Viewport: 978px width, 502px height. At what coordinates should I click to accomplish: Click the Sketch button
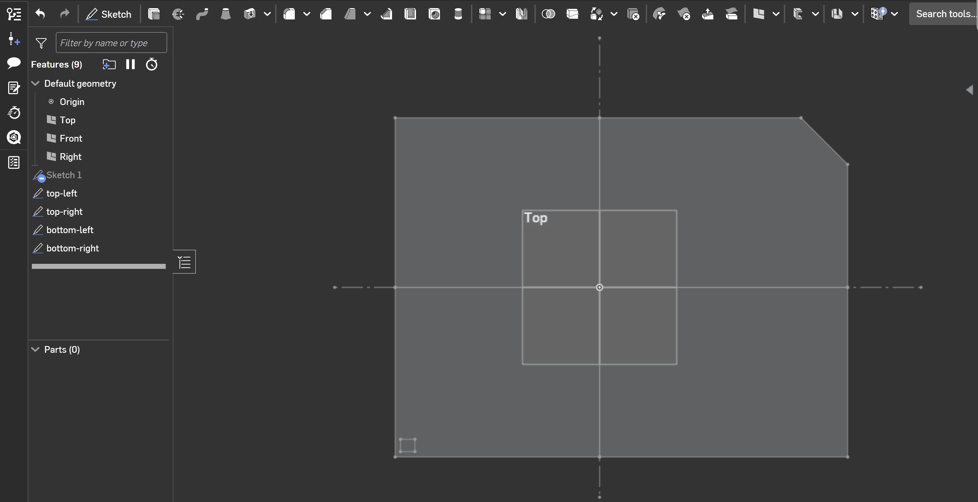pyautogui.click(x=109, y=14)
